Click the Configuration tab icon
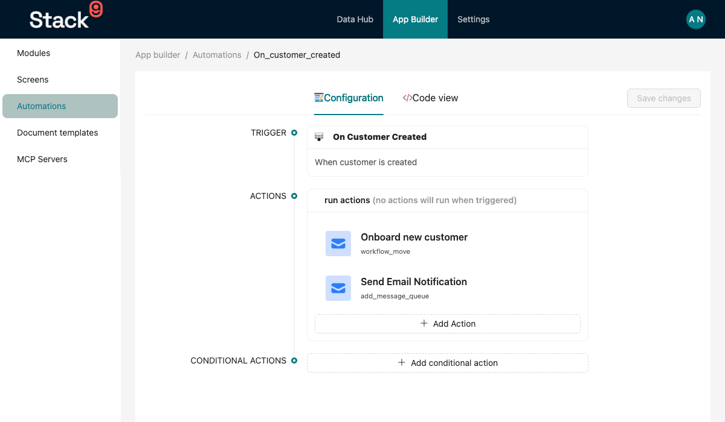Screen dimensions: 725x422 (x=318, y=98)
